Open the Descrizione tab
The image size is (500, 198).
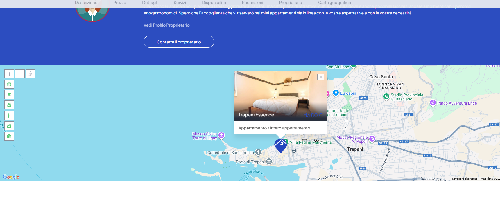click(86, 3)
